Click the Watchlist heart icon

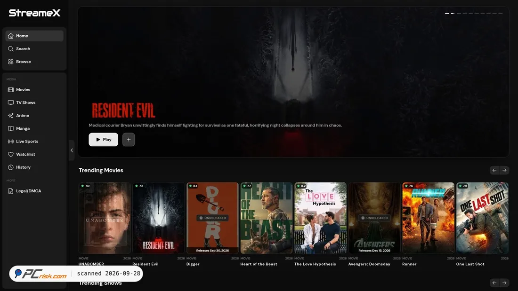(x=11, y=154)
